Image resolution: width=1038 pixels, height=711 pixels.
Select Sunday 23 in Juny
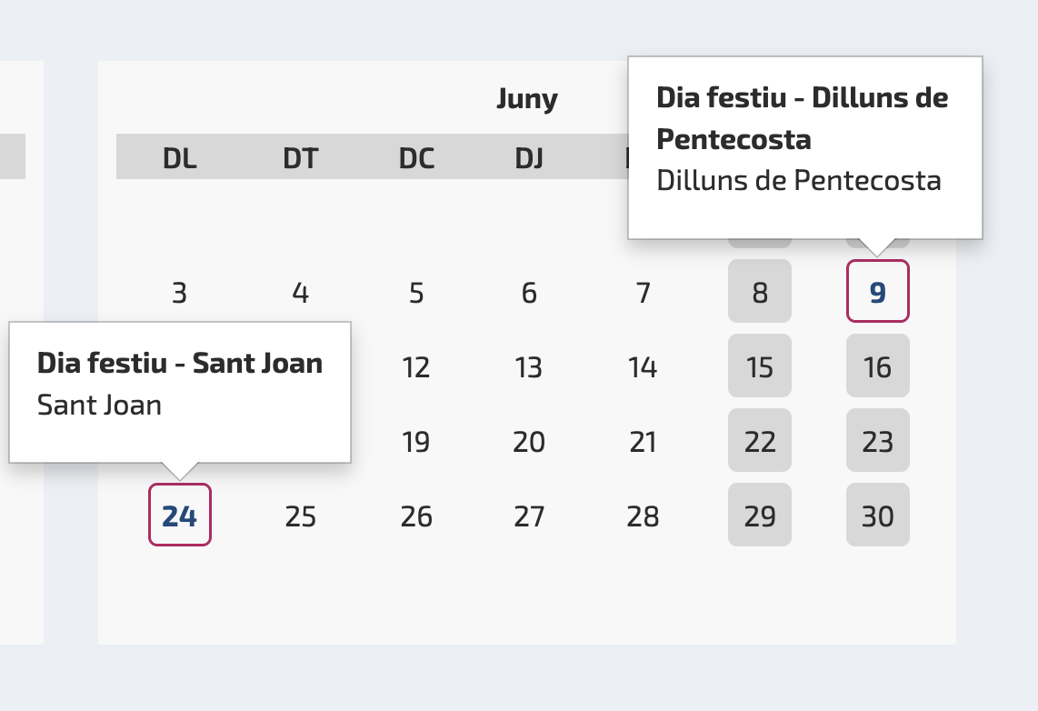pyautogui.click(x=877, y=441)
